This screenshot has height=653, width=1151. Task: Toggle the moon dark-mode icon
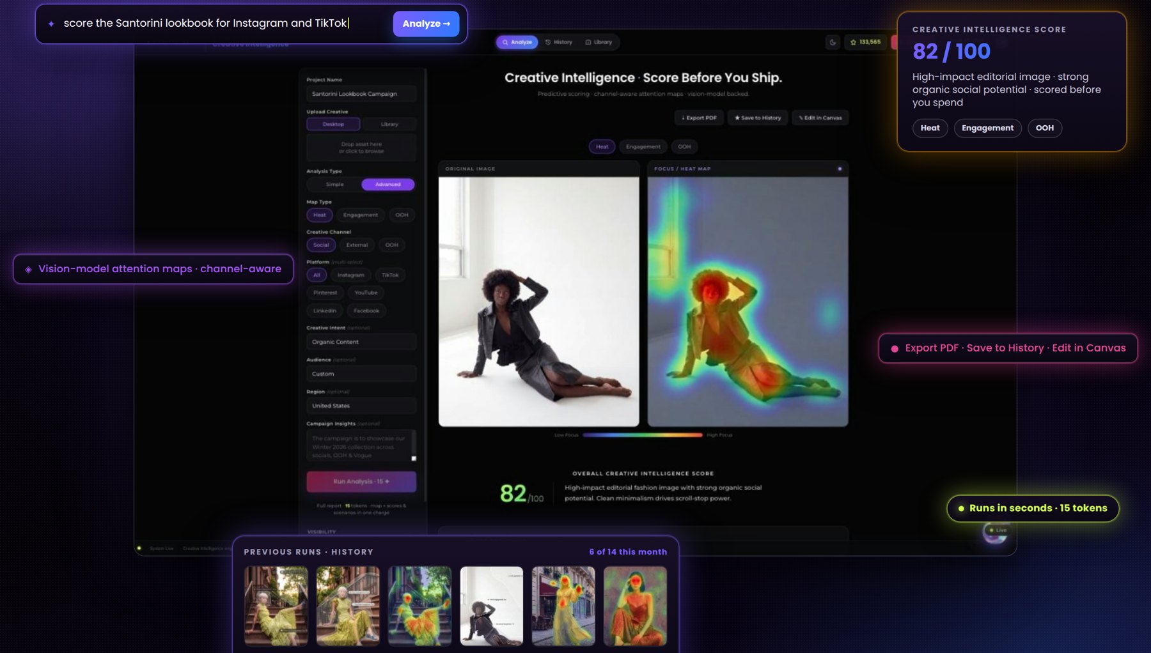833,42
